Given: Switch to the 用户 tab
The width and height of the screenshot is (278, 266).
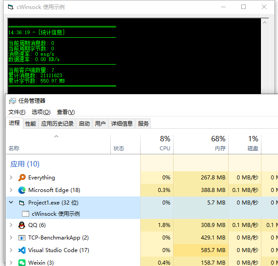Looking at the screenshot, I should pos(100,124).
